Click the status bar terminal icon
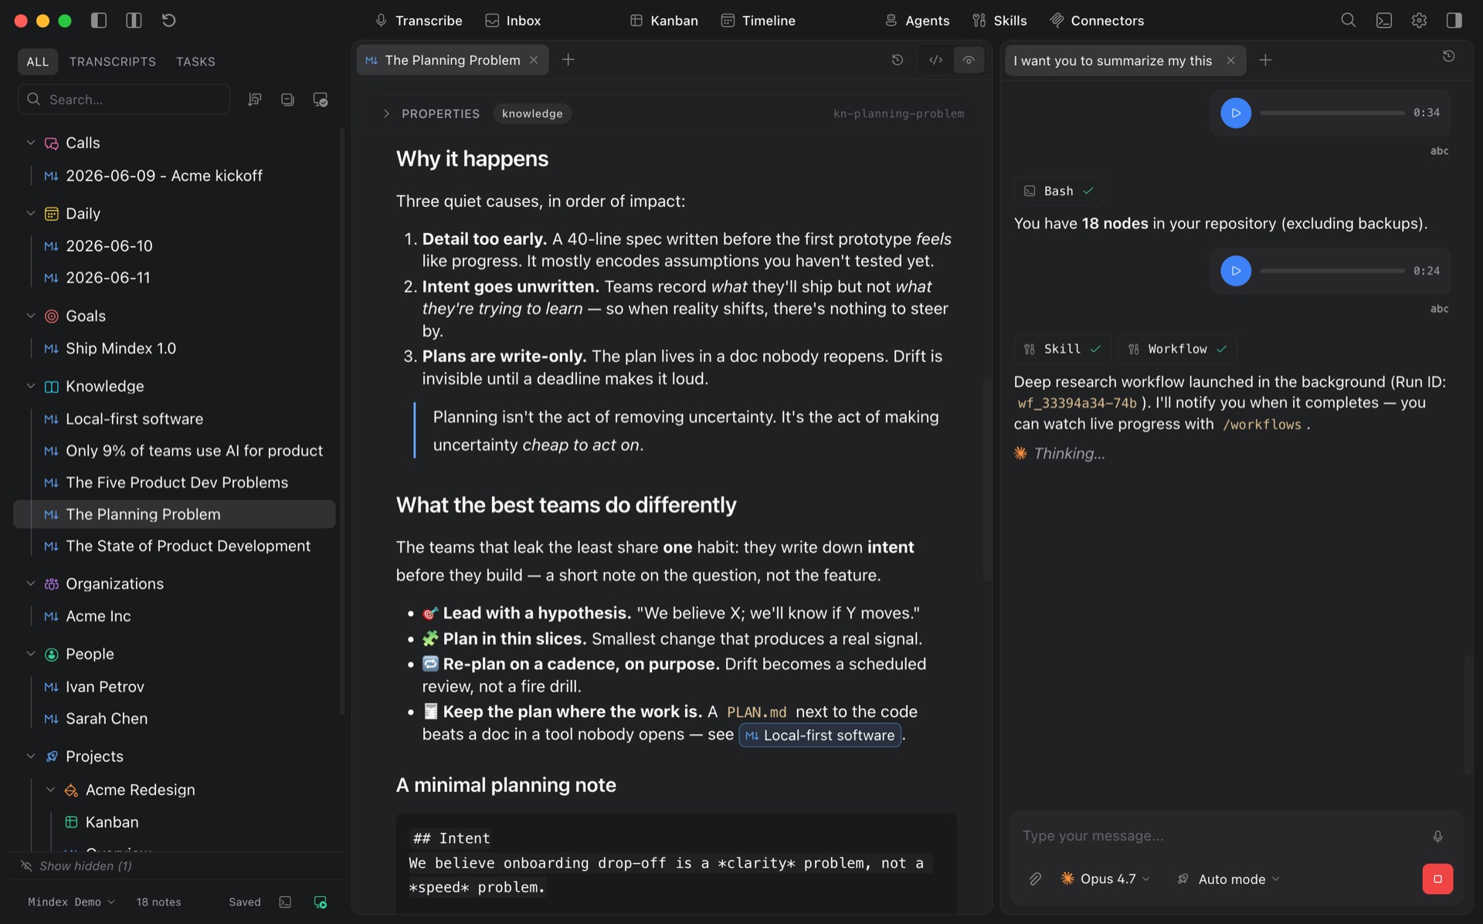Image resolution: width=1483 pixels, height=924 pixels. click(285, 902)
